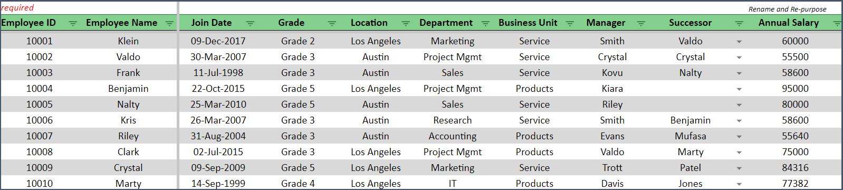Select the Rename and Re-purpose note
Screen dimensions: 843x190
pos(787,9)
